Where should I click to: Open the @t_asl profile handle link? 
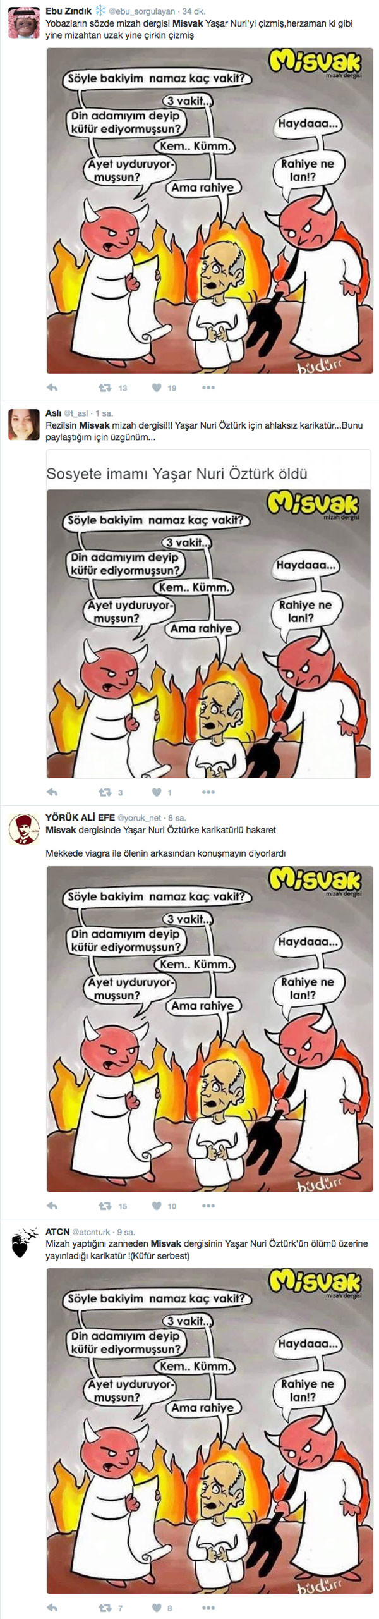(x=76, y=413)
